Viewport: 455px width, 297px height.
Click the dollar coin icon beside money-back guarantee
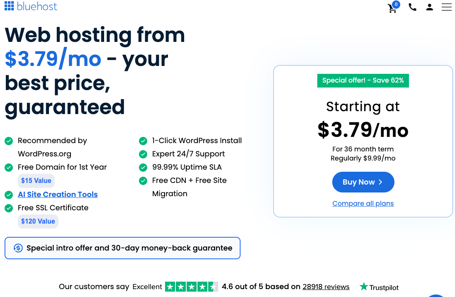click(18, 248)
